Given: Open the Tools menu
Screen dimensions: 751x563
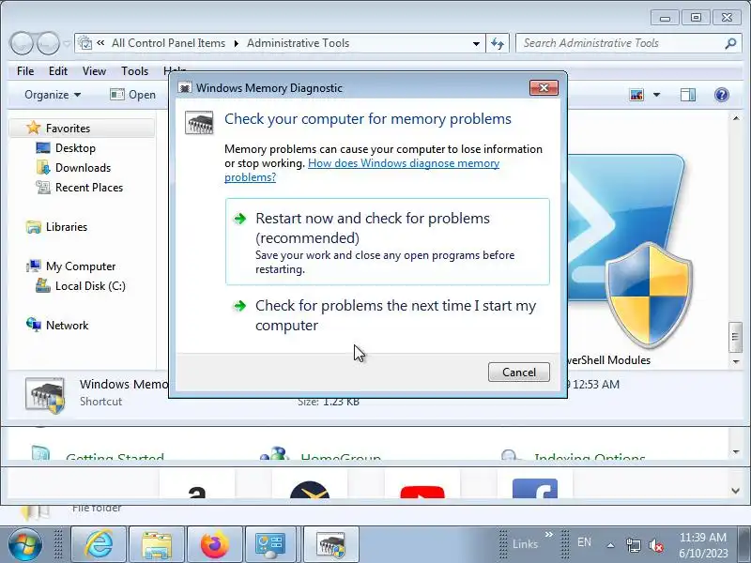Looking at the screenshot, I should (x=134, y=71).
